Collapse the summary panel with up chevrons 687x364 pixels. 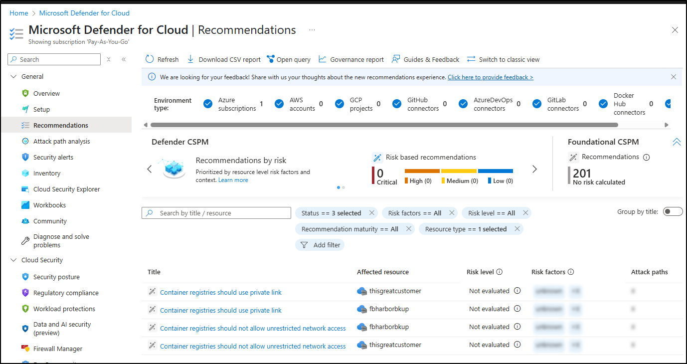tap(677, 142)
